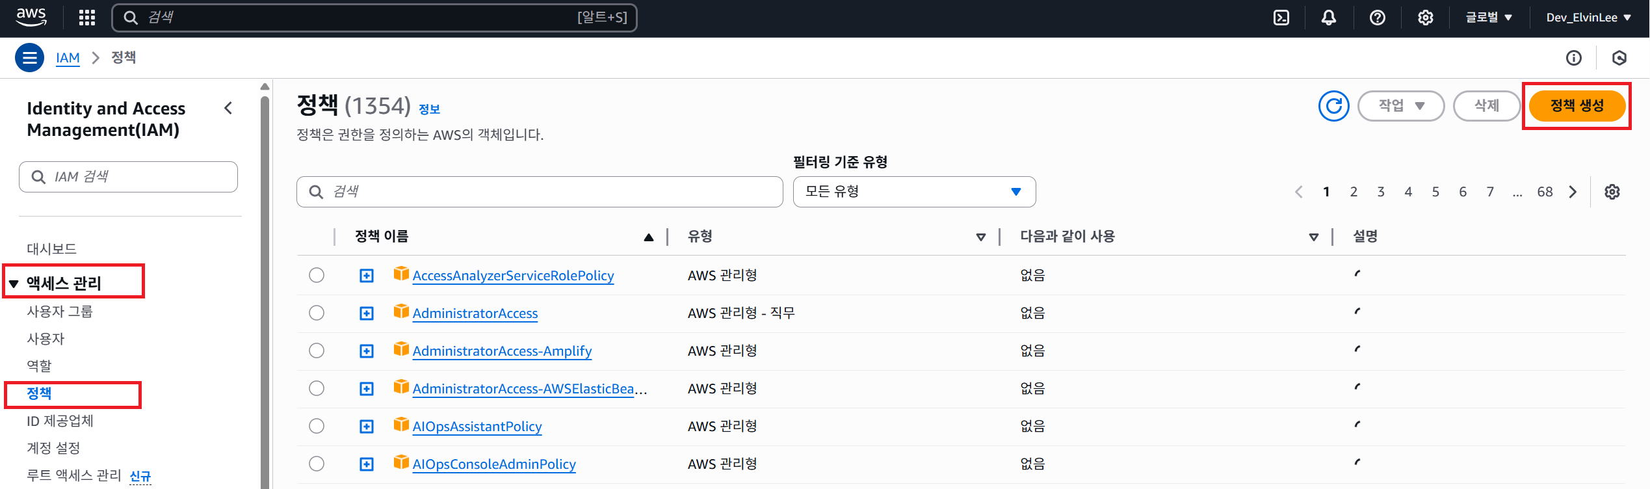Image resolution: width=1650 pixels, height=489 pixels.
Task: Open the help question mark menu
Action: pos(1377,18)
